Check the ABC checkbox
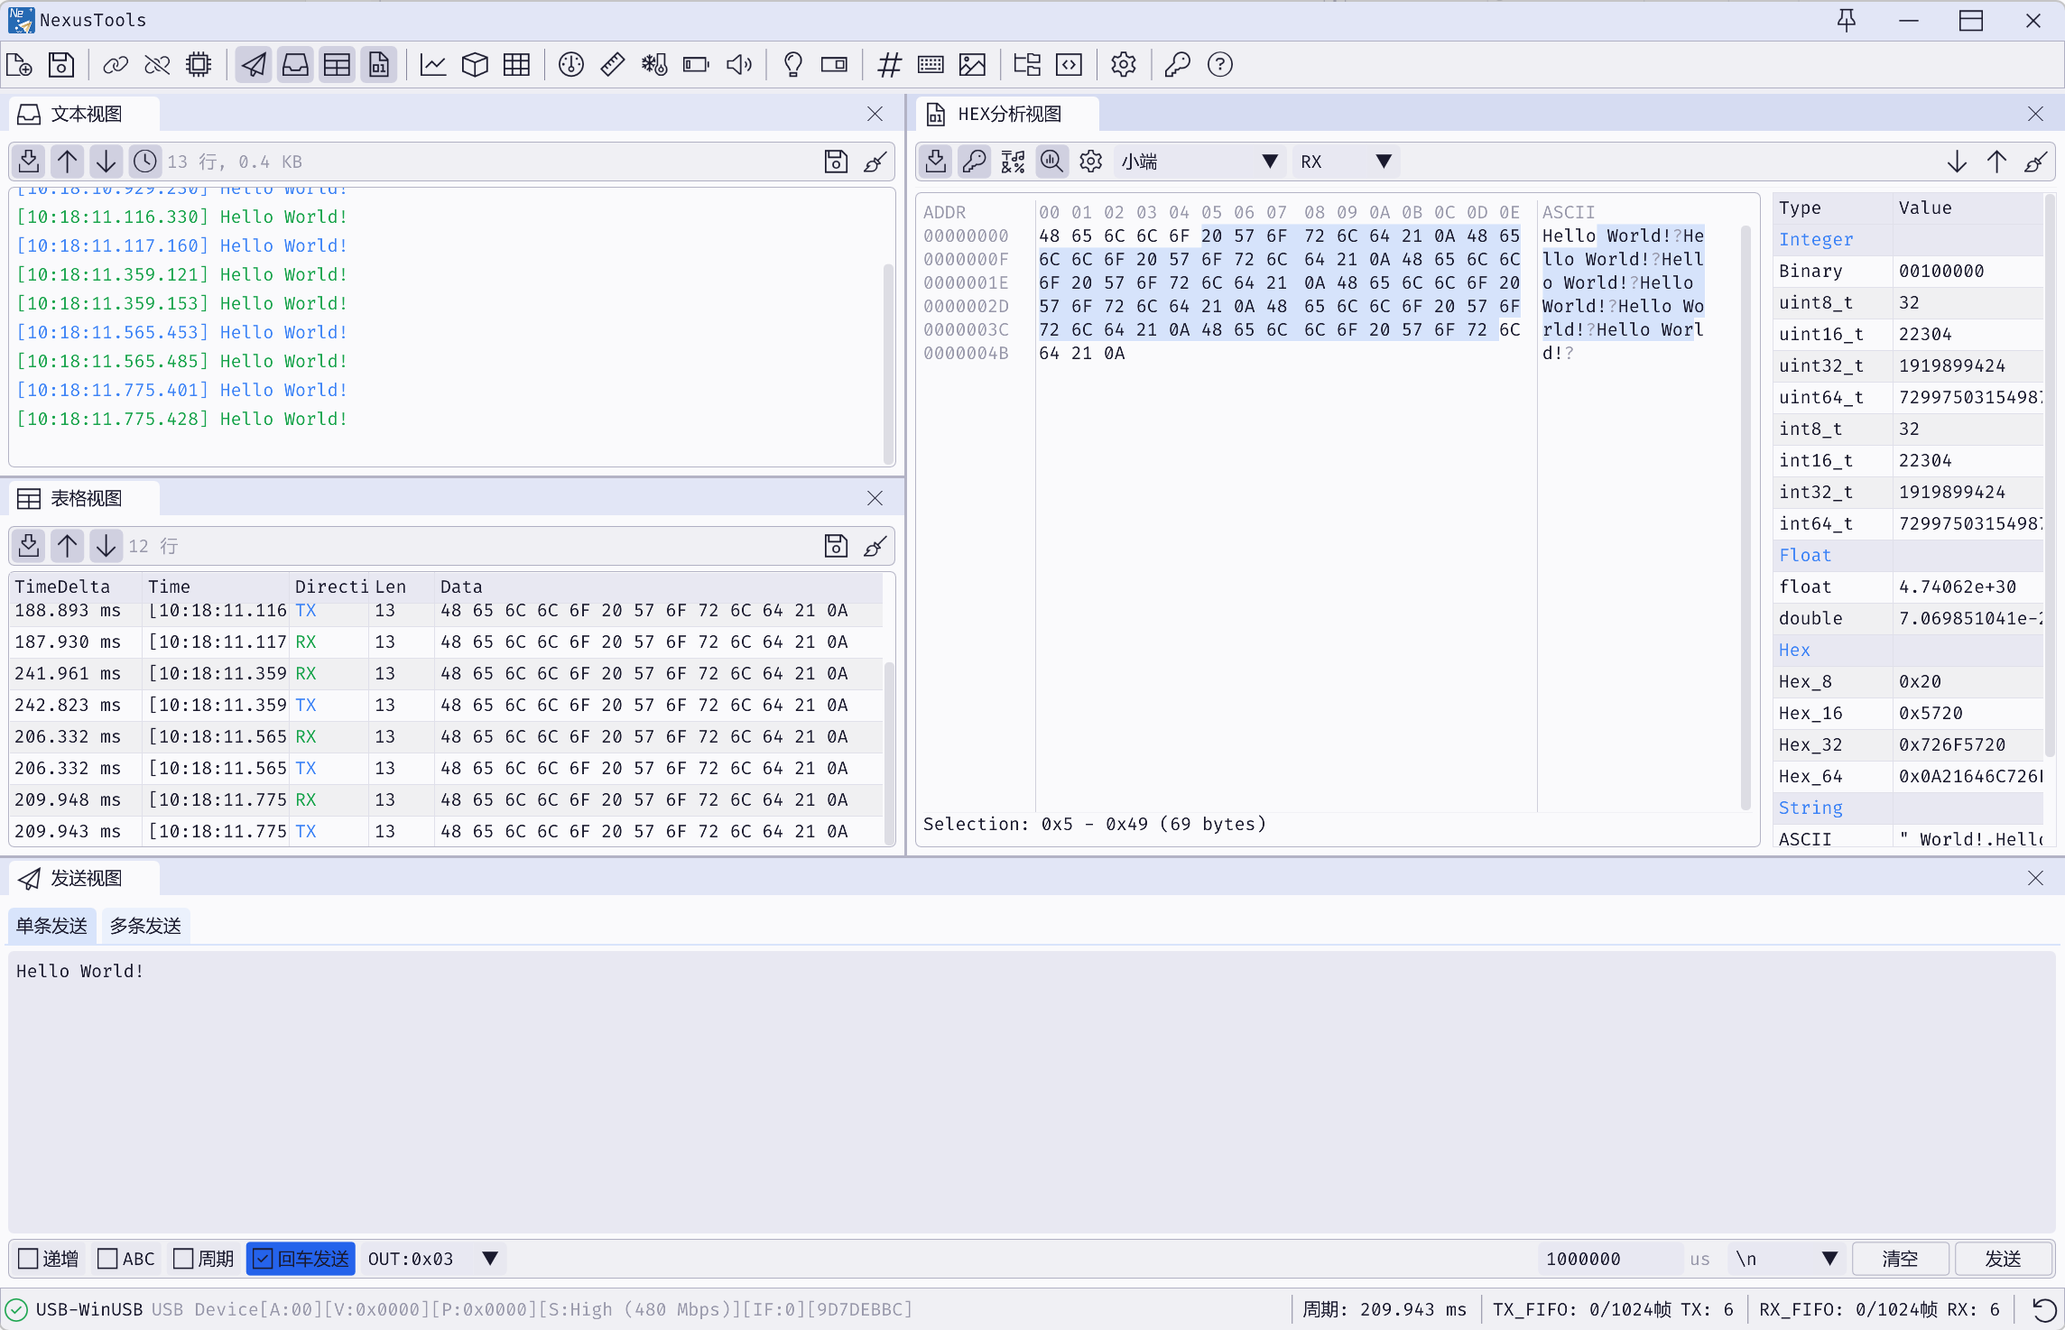 [x=107, y=1259]
